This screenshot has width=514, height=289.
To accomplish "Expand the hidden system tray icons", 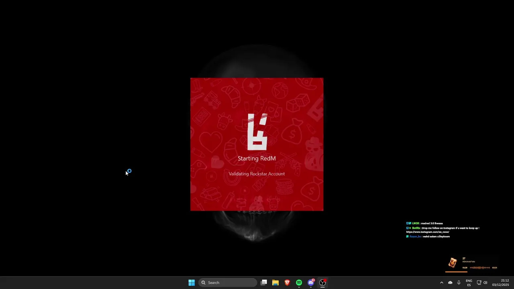I will [x=442, y=283].
